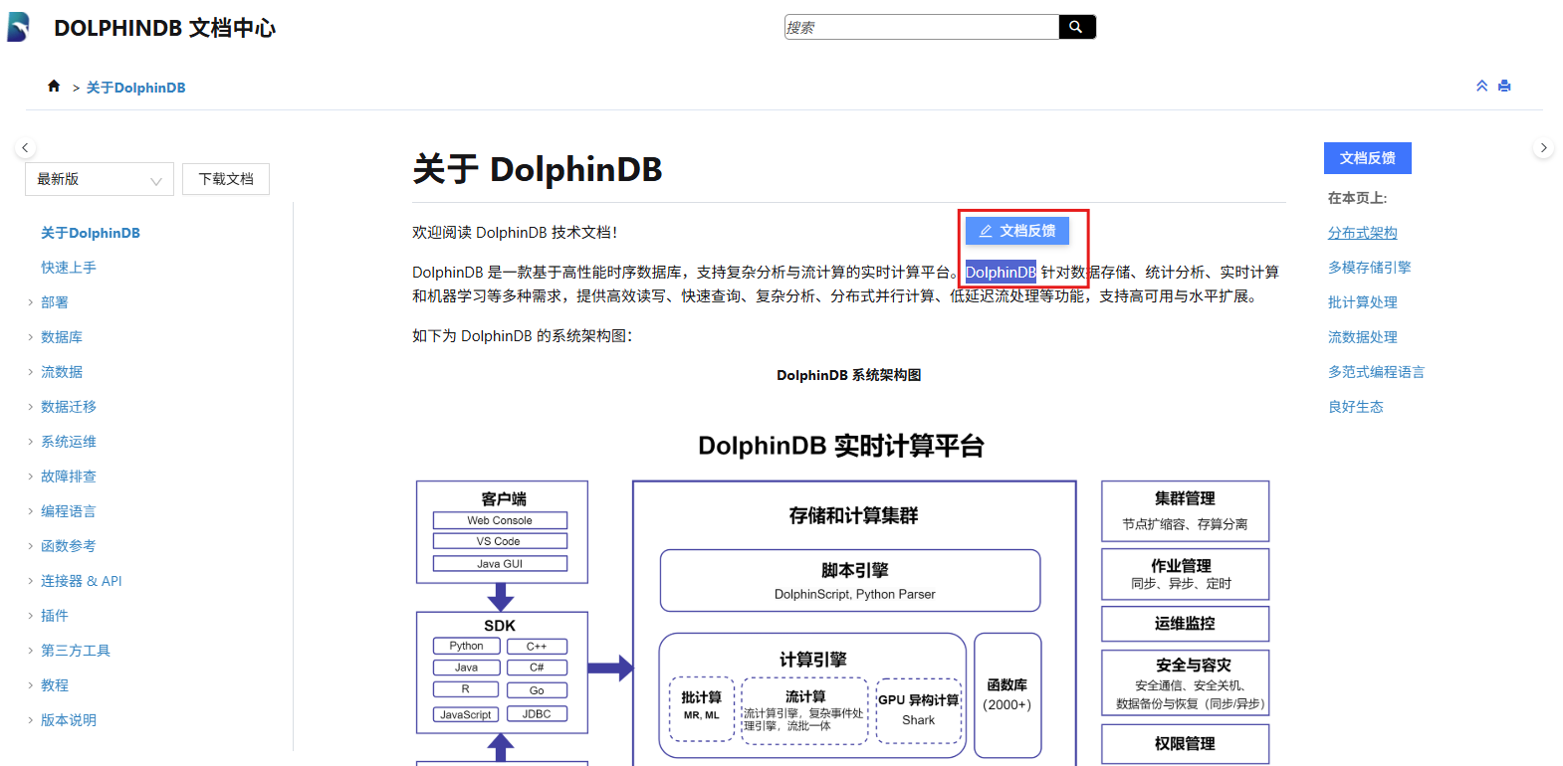This screenshot has height=766, width=1563.
Task: Expand the 教程 navigation section
Action: point(31,685)
